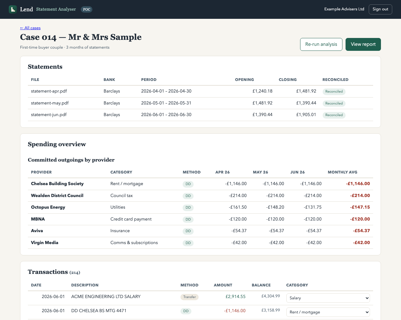
Task: Click Wealden District Council provider
Action: tap(57, 195)
